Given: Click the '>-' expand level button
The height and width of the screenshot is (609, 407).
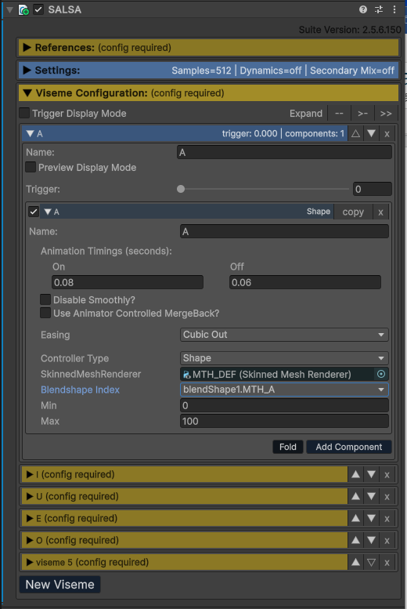Looking at the screenshot, I should 362,114.
